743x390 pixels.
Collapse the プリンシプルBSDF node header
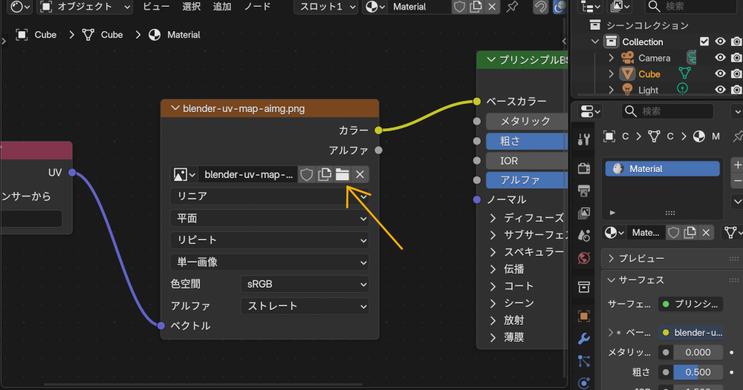pyautogui.click(x=491, y=59)
